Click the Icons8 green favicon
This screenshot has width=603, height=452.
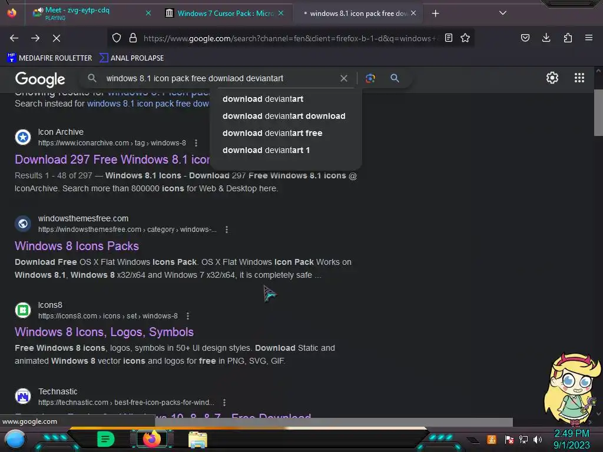(x=23, y=310)
